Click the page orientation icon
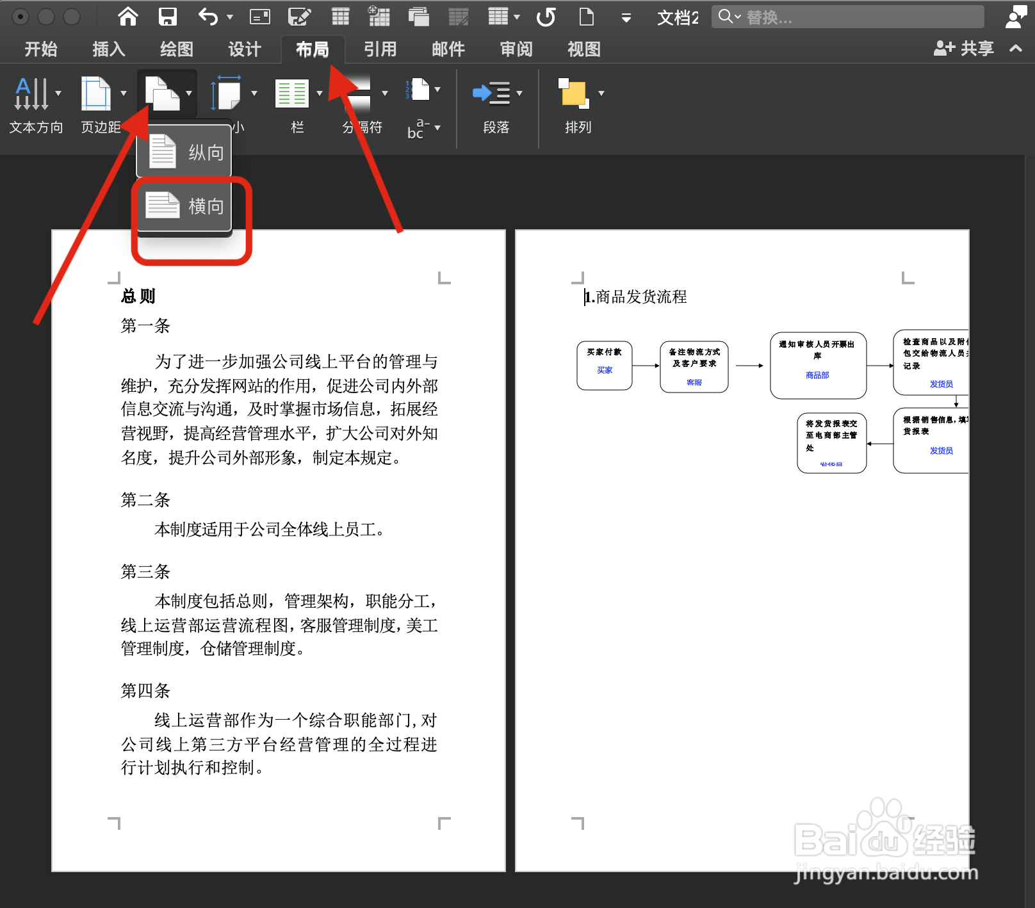The width and height of the screenshot is (1035, 908). pos(162,93)
